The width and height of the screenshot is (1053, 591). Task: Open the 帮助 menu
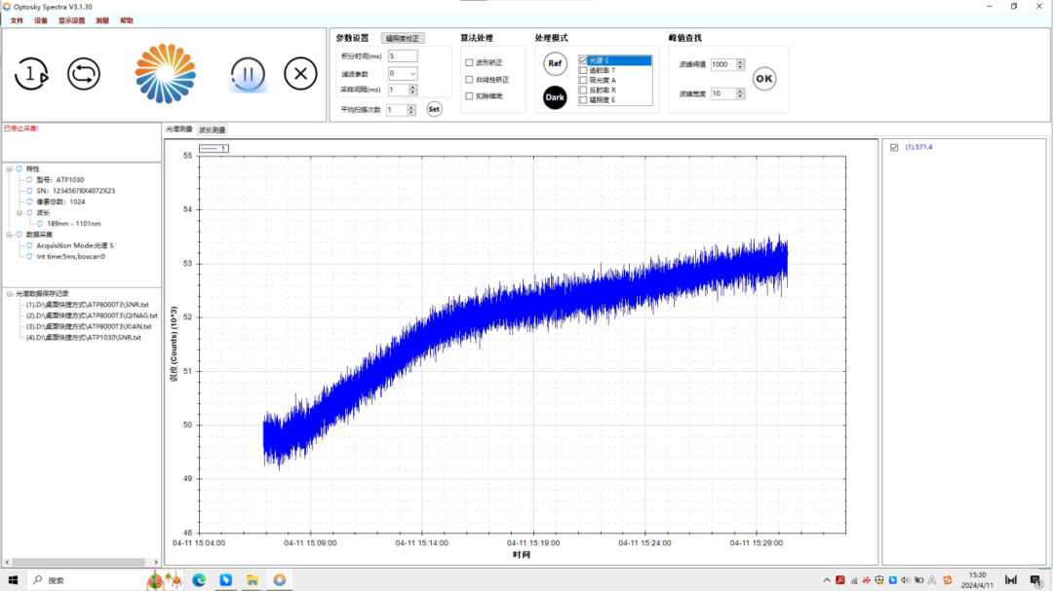pyautogui.click(x=126, y=20)
